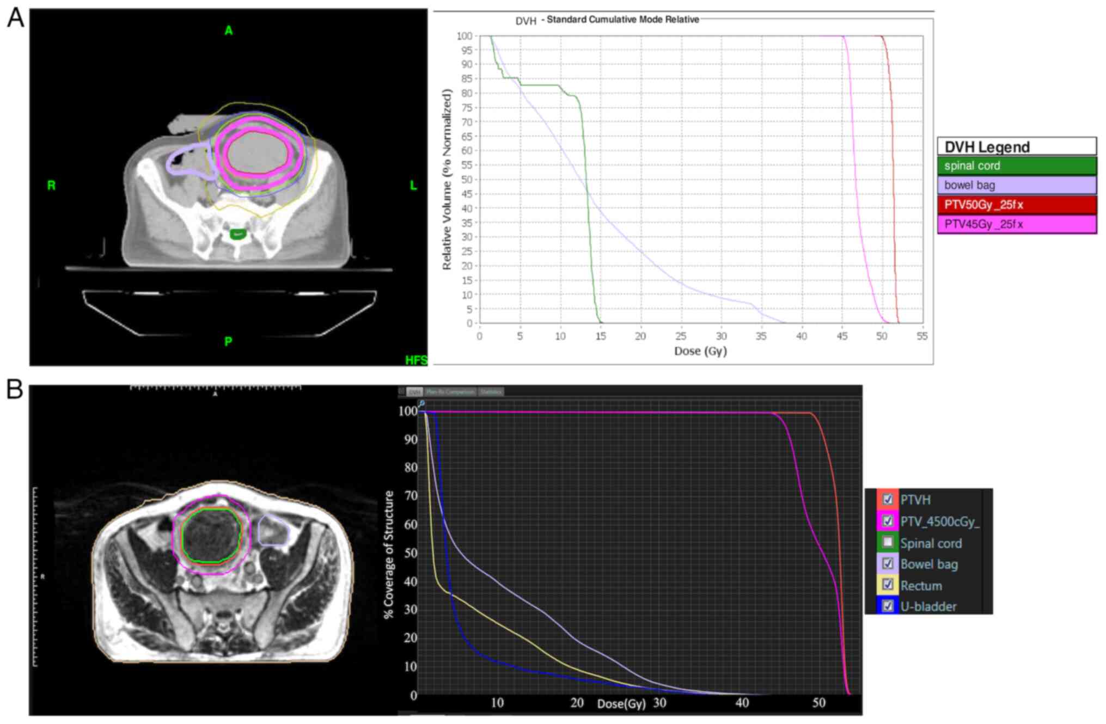Viewport: 1106px width, 724px height.
Task: Uncheck the PTVH structure checkbox
Action: click(x=888, y=499)
